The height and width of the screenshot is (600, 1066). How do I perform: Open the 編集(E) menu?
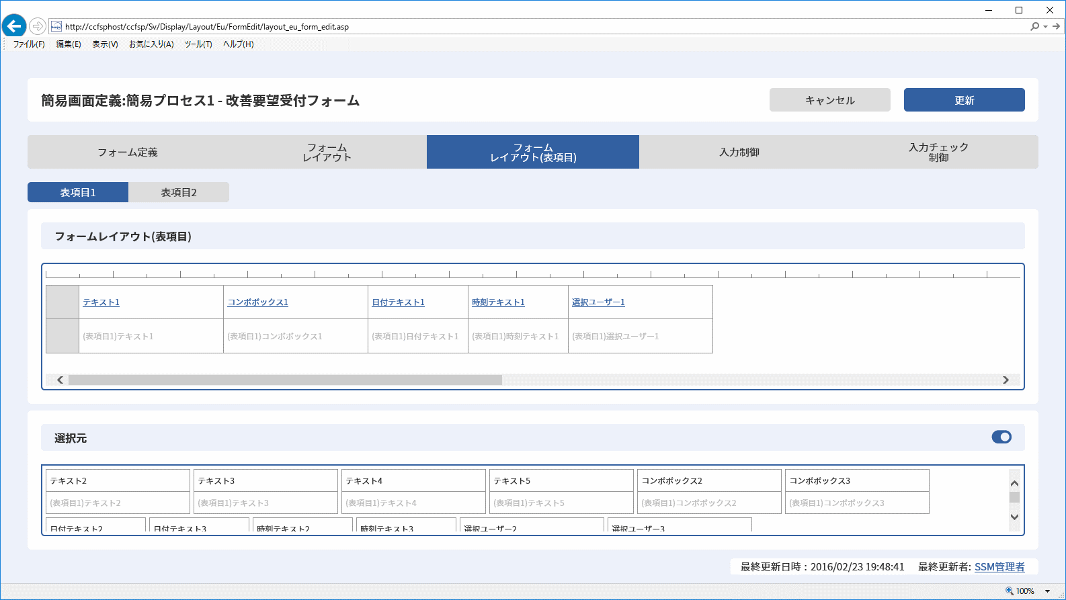(x=69, y=44)
